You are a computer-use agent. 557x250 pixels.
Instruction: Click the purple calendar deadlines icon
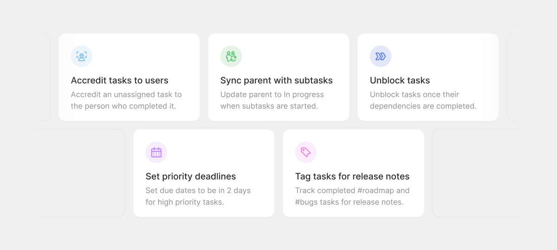coord(156,152)
